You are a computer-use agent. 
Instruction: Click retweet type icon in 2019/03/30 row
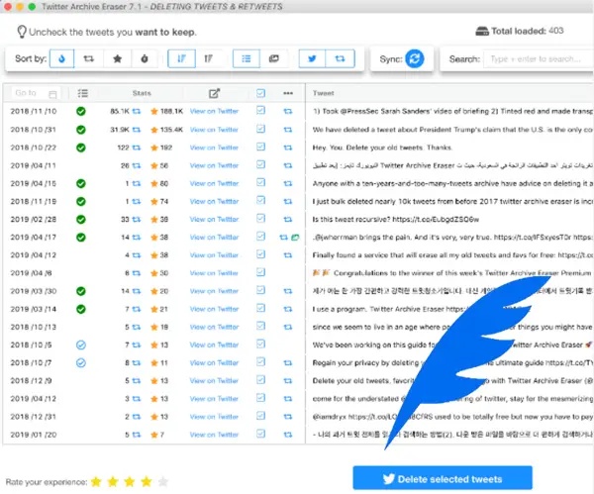[x=288, y=291]
